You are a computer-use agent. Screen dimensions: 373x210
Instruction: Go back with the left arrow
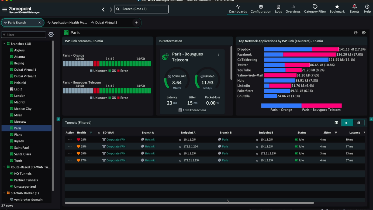pos(103,9)
